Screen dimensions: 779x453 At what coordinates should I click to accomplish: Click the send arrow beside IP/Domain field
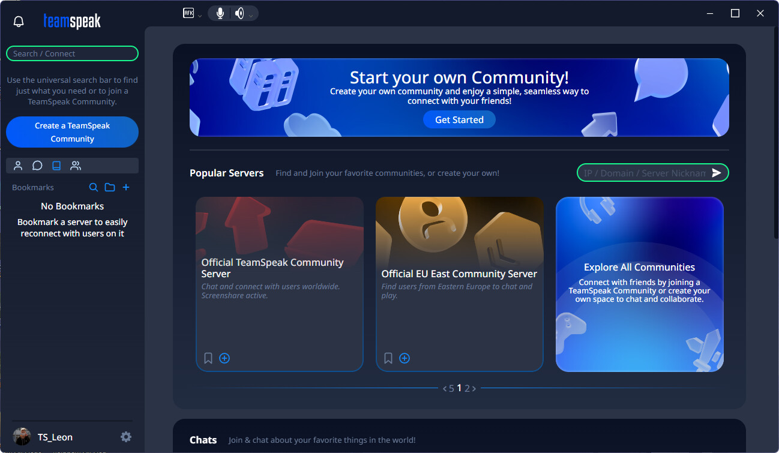pyautogui.click(x=717, y=173)
